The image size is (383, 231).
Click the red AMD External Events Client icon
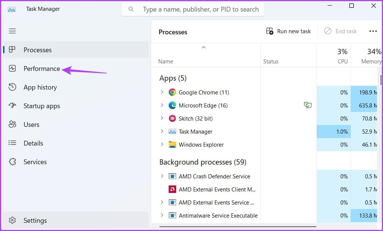click(172, 189)
